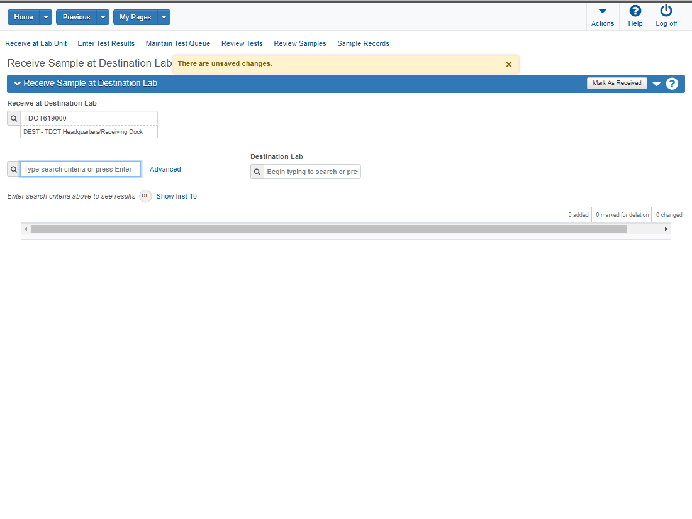
Task: Click the horizontal scrollbar thumb
Action: (329, 229)
